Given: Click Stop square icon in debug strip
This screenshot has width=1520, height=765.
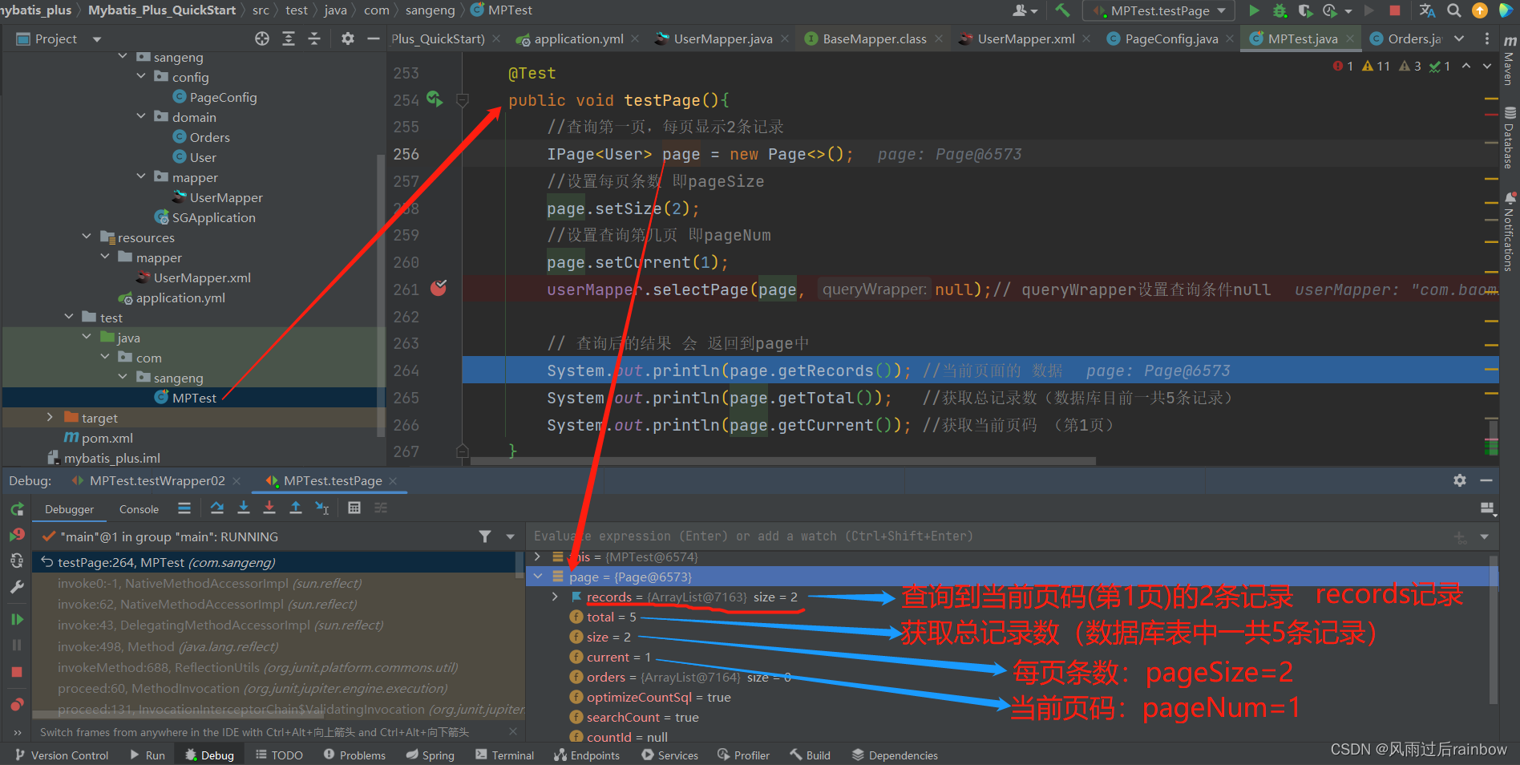Looking at the screenshot, I should click(x=17, y=672).
